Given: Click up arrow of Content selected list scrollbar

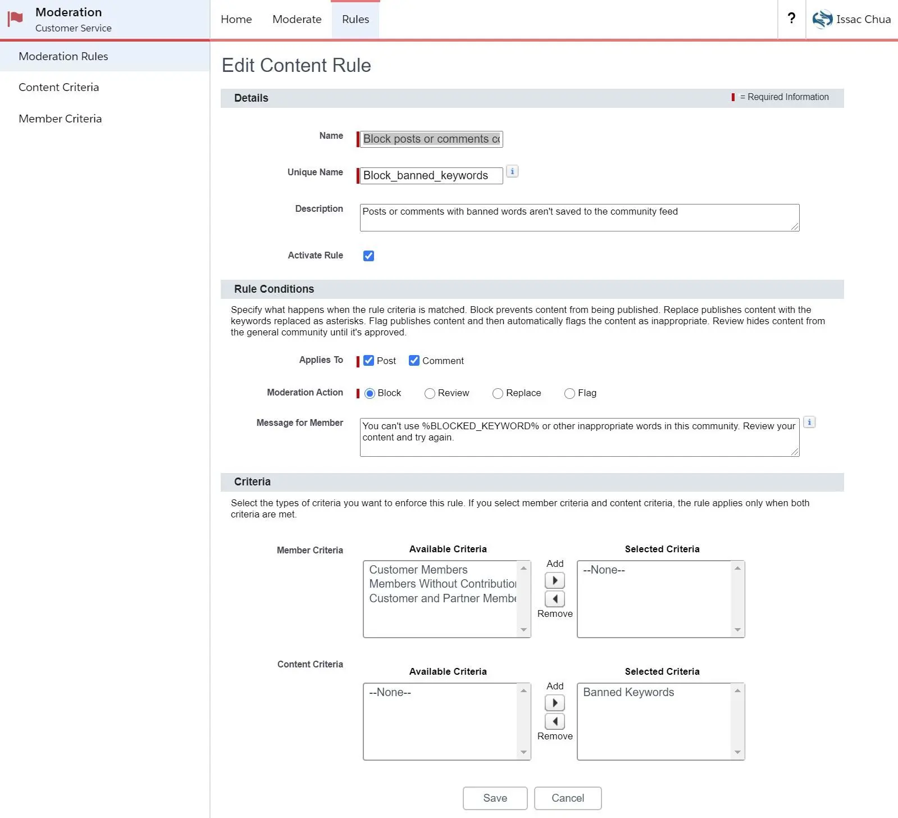Looking at the screenshot, I should [x=737, y=690].
